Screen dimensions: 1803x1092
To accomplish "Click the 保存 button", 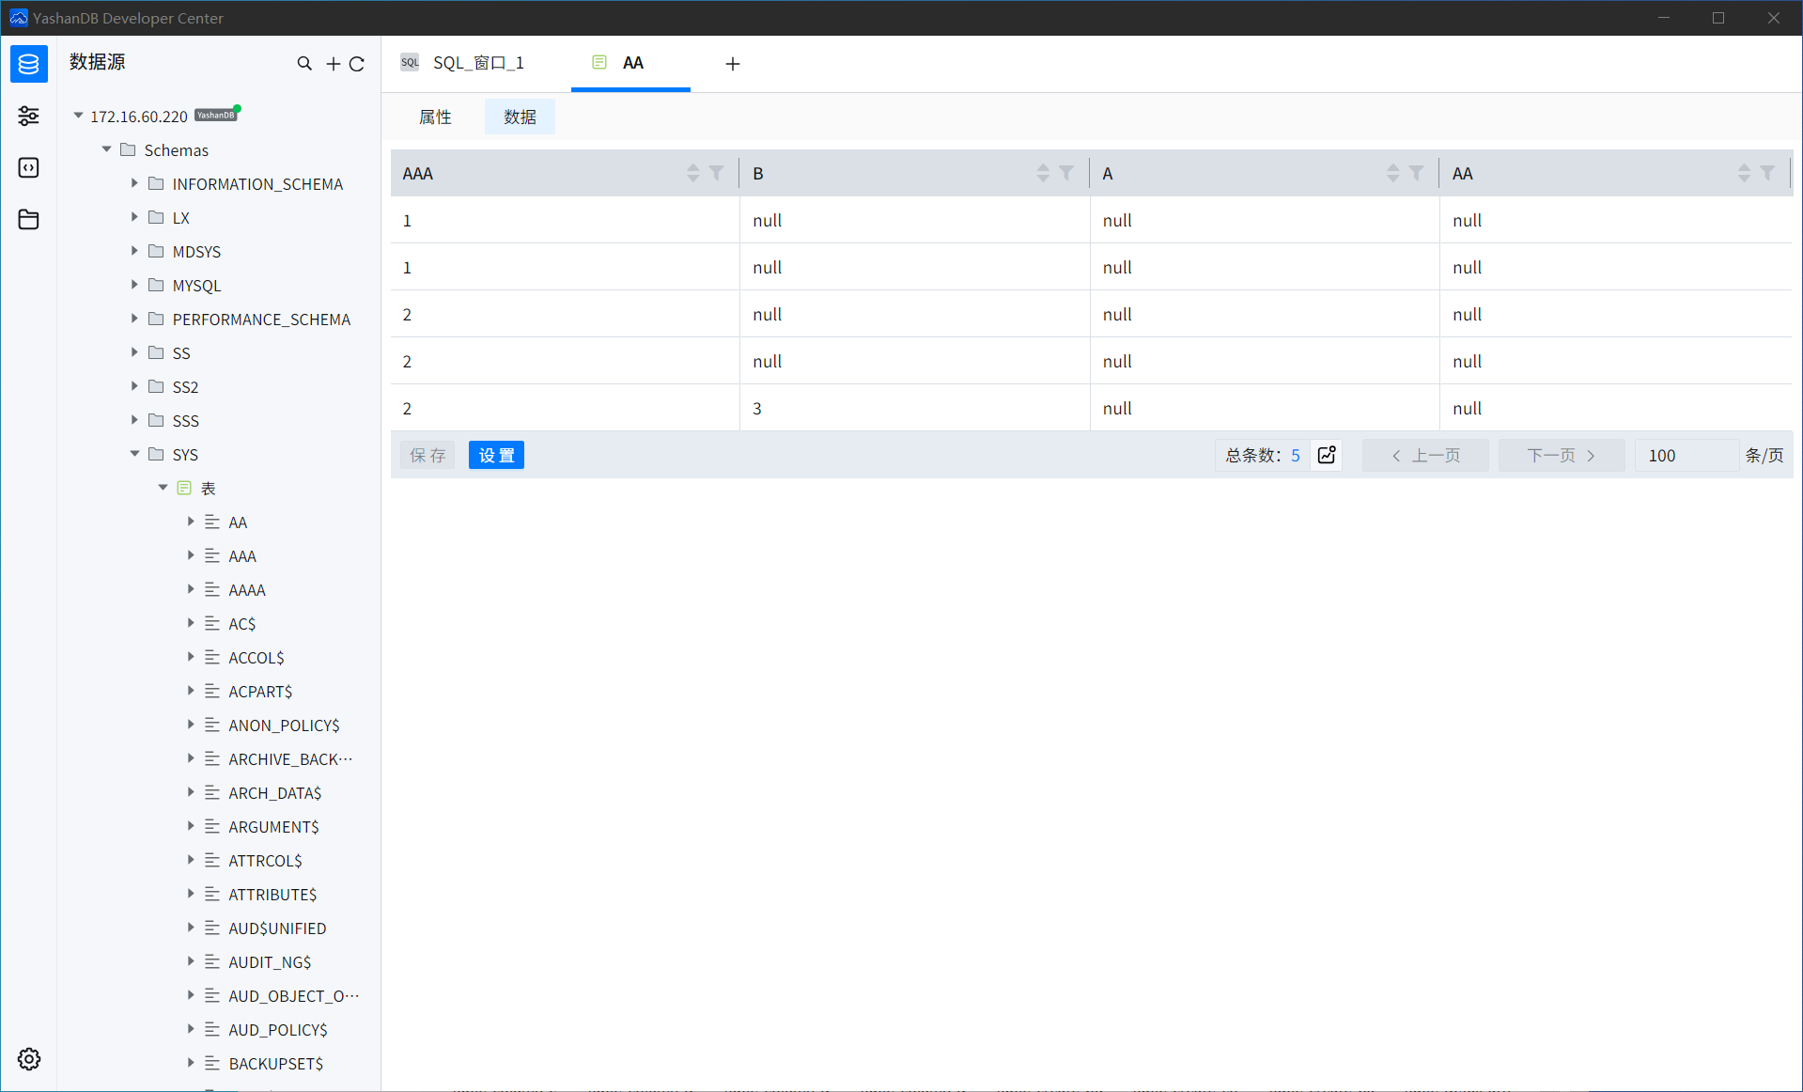I will tap(427, 456).
